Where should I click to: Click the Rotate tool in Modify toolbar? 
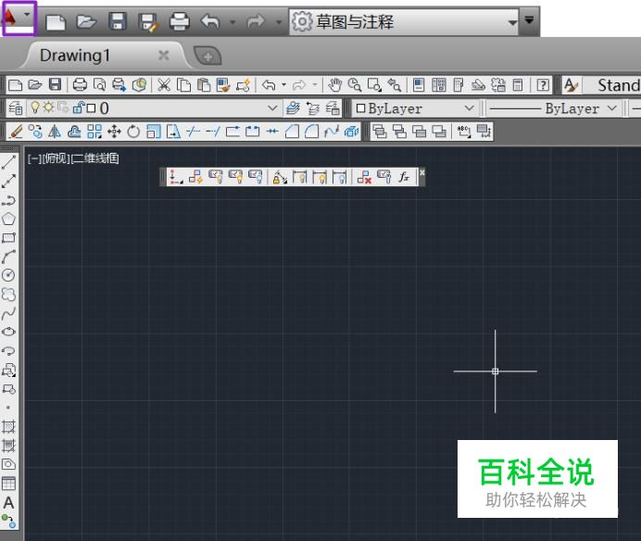[133, 132]
